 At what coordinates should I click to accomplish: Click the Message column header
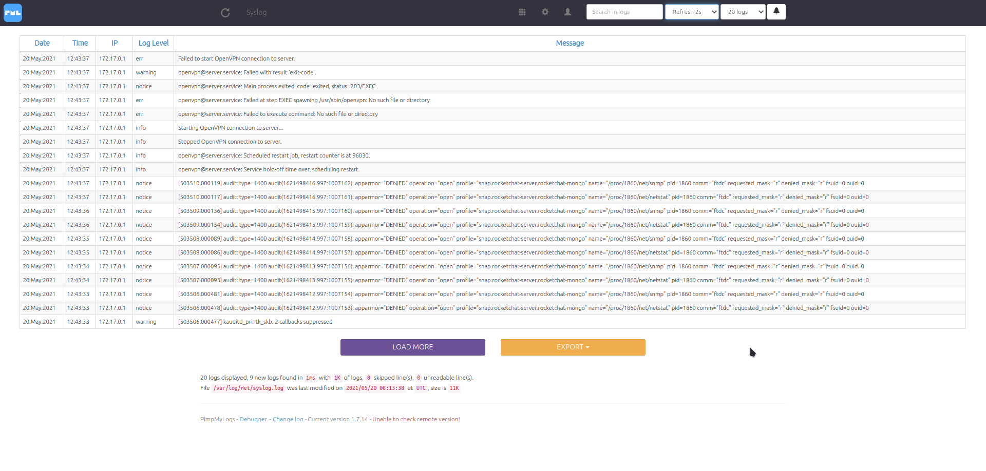(x=570, y=43)
